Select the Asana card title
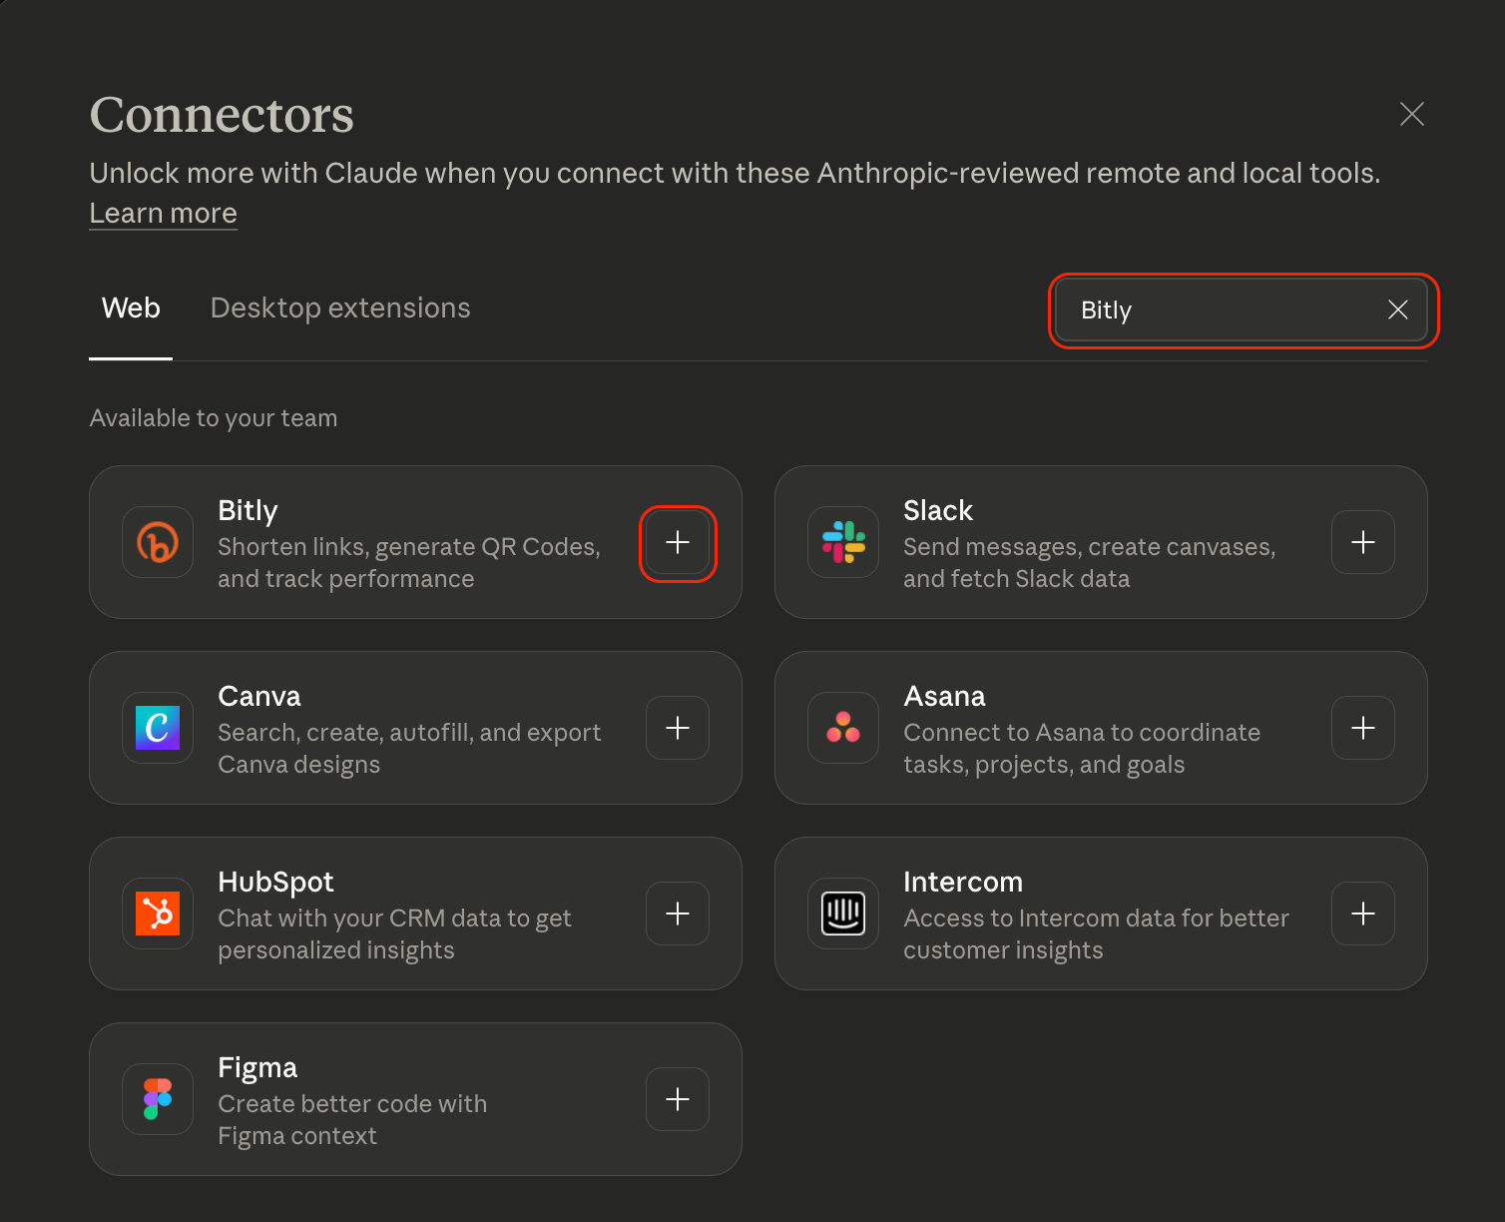The height and width of the screenshot is (1222, 1505). (x=944, y=696)
